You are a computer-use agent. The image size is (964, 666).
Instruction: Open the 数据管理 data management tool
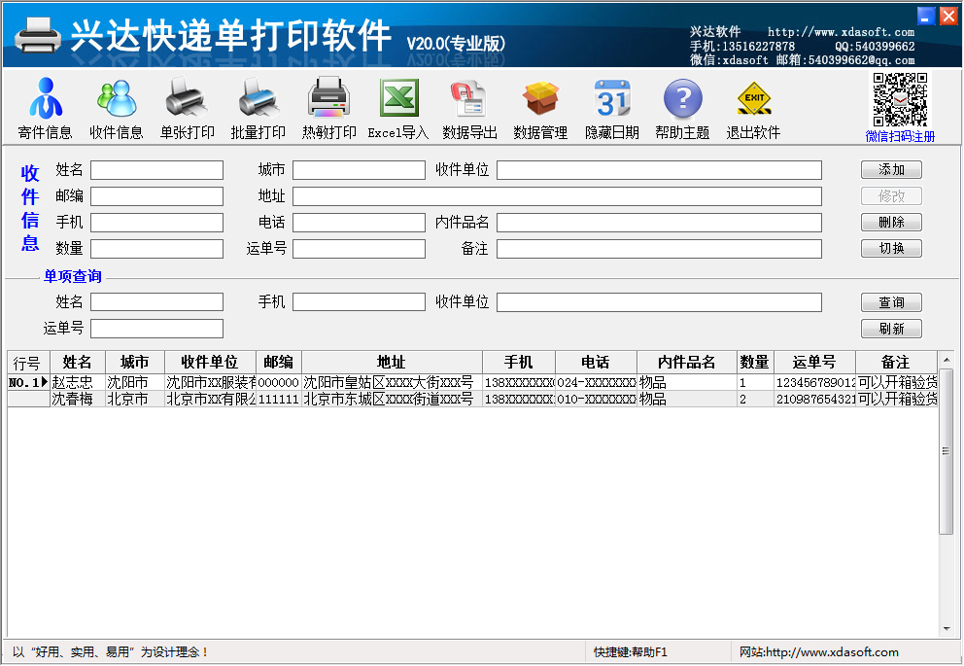click(x=540, y=107)
